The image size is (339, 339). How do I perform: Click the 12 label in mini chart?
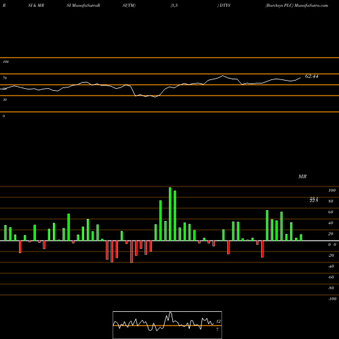pos(218,321)
